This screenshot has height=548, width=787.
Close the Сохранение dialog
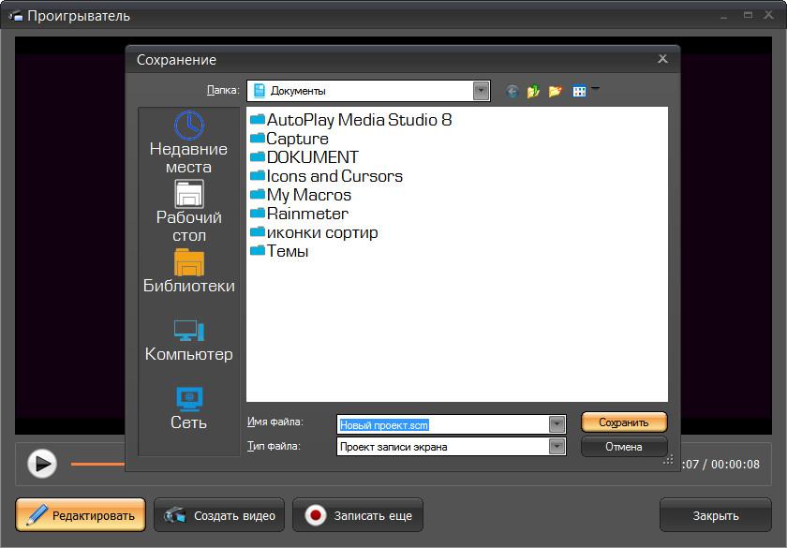tap(662, 59)
